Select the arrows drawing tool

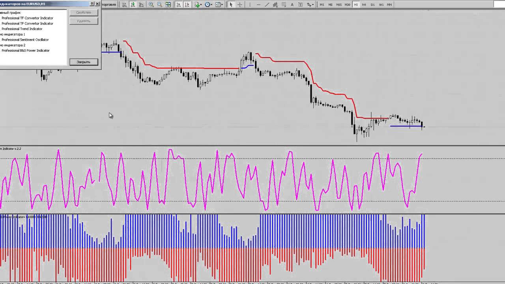pos(309,5)
